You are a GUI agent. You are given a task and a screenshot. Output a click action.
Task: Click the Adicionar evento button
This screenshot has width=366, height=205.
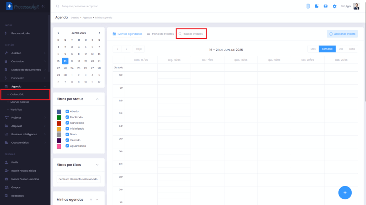point(342,34)
